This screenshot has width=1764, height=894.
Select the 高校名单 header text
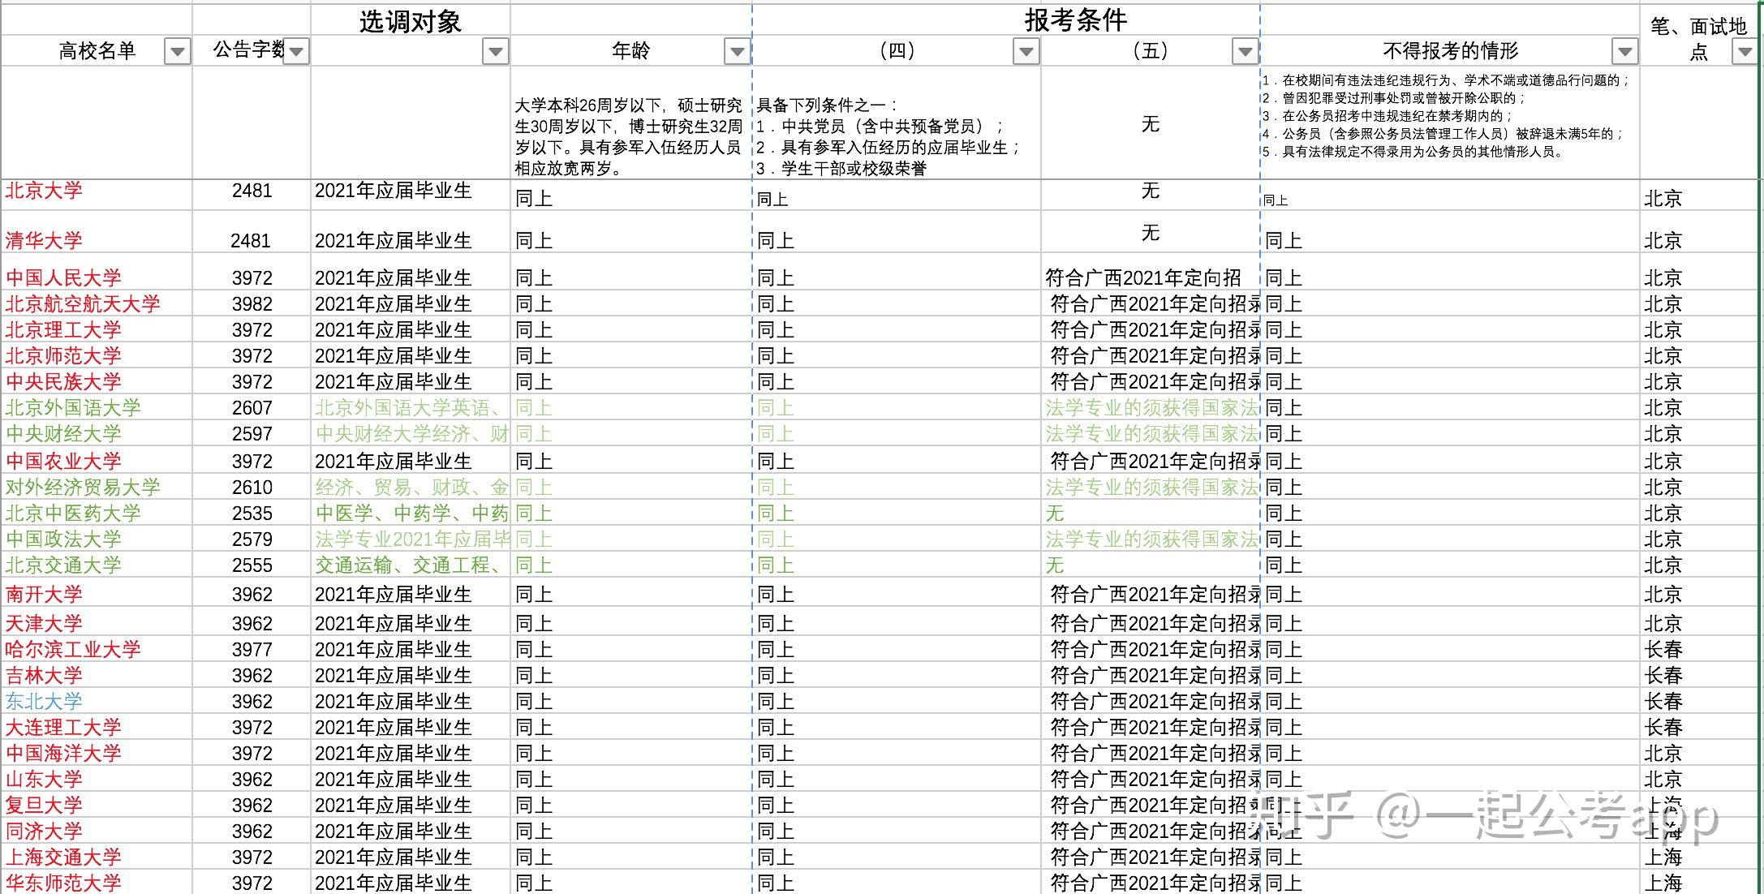click(97, 51)
